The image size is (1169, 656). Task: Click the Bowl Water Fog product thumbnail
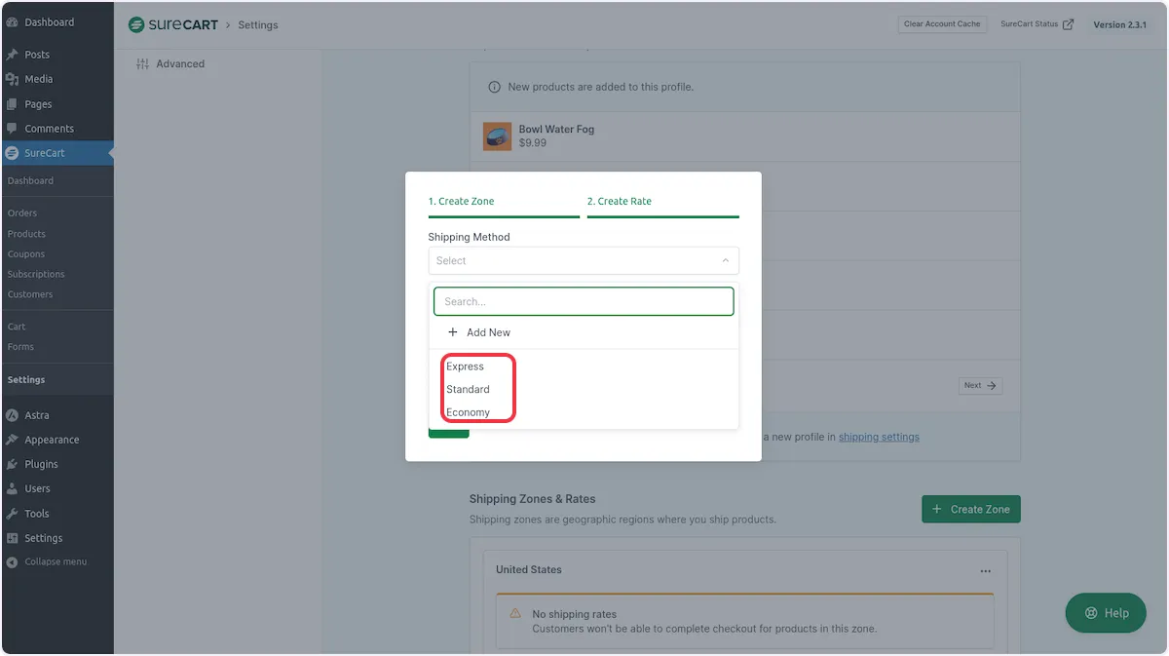(x=497, y=136)
